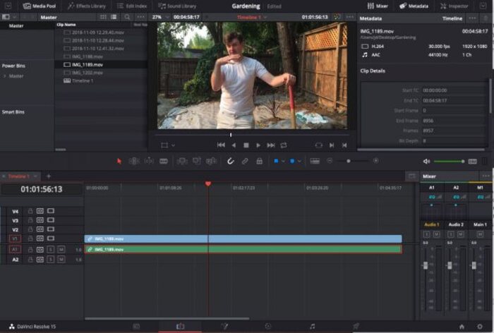Image resolution: width=494 pixels, height=333 pixels.
Task: Disable the V3 video track
Action: point(51,220)
